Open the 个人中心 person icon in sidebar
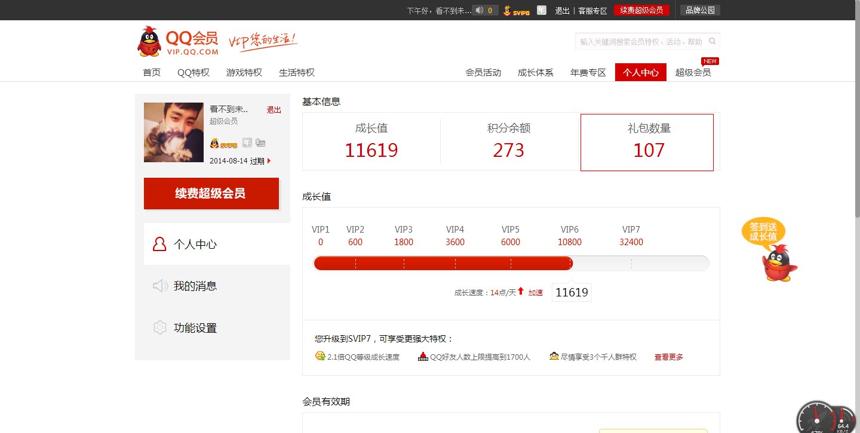The image size is (860, 433). pos(159,243)
